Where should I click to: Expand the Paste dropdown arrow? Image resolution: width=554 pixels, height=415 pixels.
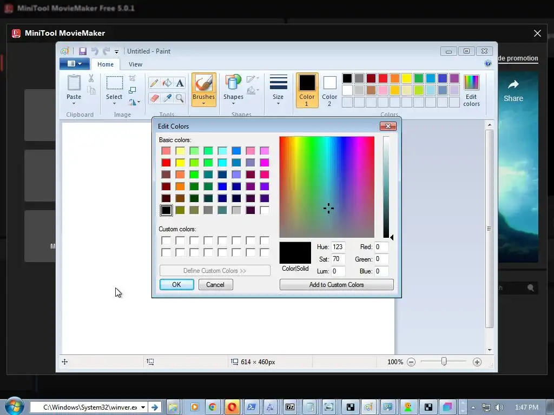[74, 104]
